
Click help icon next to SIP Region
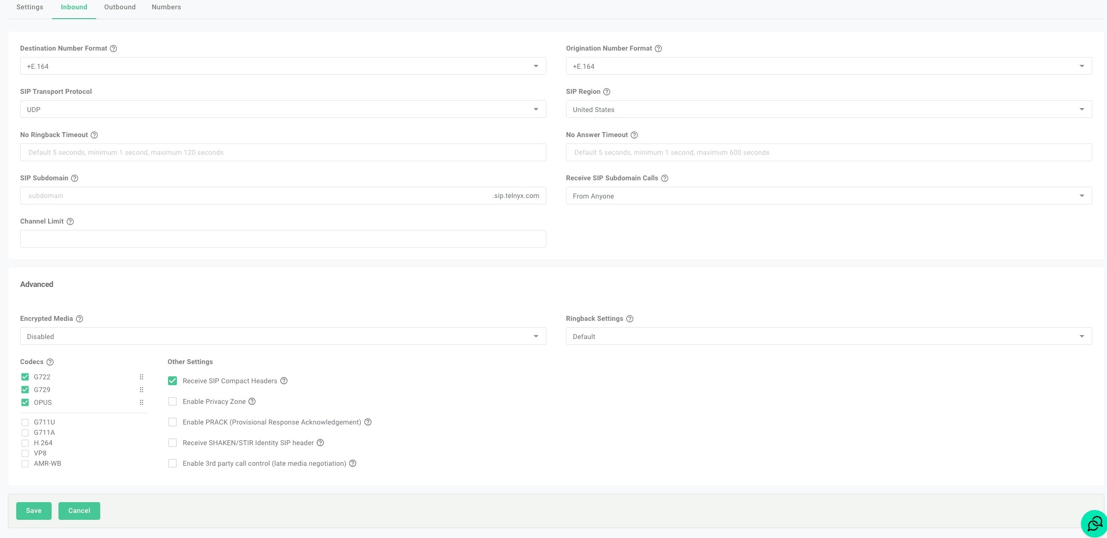(x=607, y=92)
